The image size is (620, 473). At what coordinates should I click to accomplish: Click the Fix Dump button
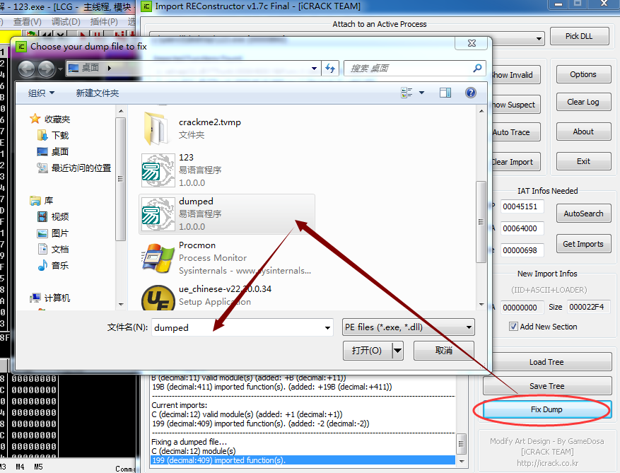pyautogui.click(x=546, y=409)
